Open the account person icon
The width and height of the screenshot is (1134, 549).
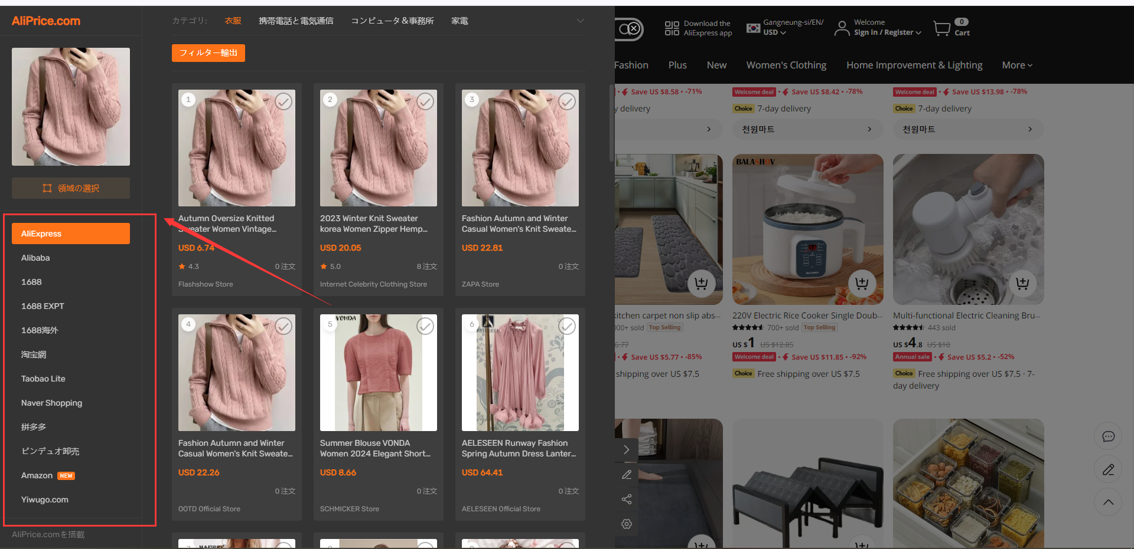pyautogui.click(x=842, y=28)
